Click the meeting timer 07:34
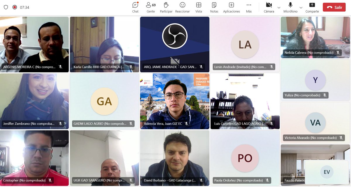This screenshot has height=187, width=351. click(x=25, y=7)
